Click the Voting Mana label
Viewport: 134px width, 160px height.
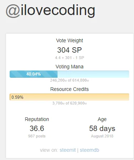click(x=69, y=67)
